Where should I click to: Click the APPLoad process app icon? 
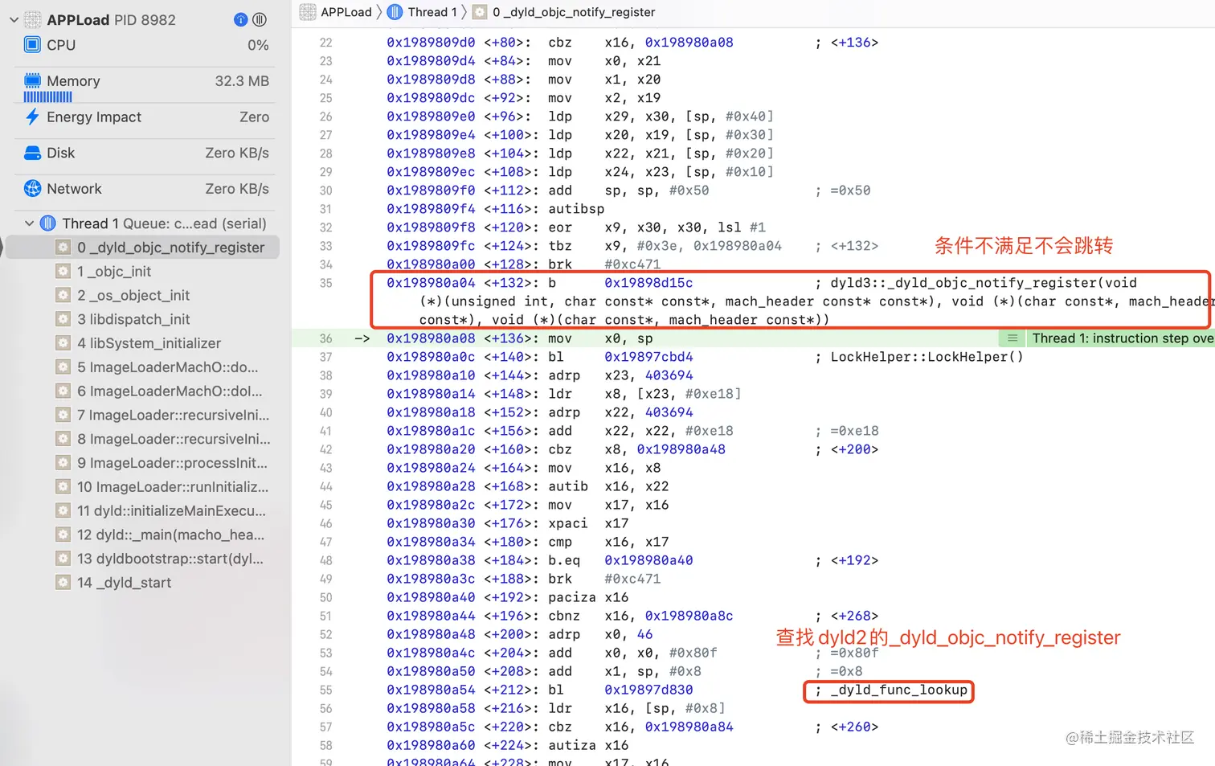click(32, 19)
